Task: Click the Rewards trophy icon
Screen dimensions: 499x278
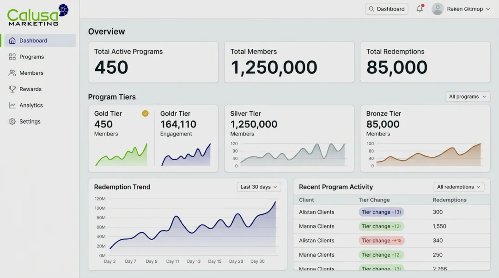Action: click(12, 89)
